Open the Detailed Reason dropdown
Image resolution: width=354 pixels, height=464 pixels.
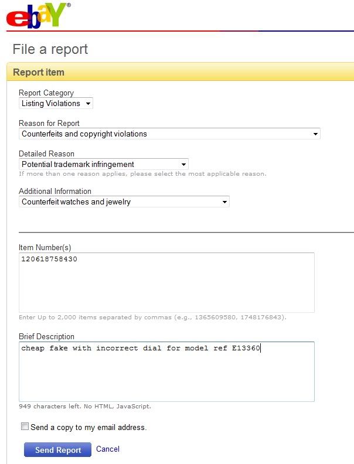point(104,164)
